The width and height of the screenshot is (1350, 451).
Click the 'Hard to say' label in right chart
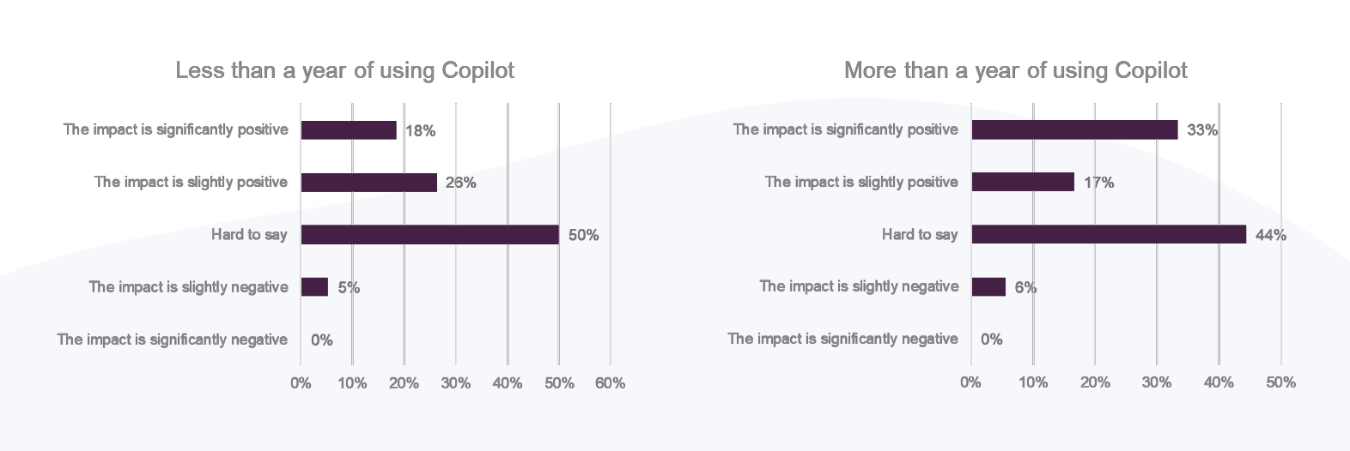coord(920,234)
